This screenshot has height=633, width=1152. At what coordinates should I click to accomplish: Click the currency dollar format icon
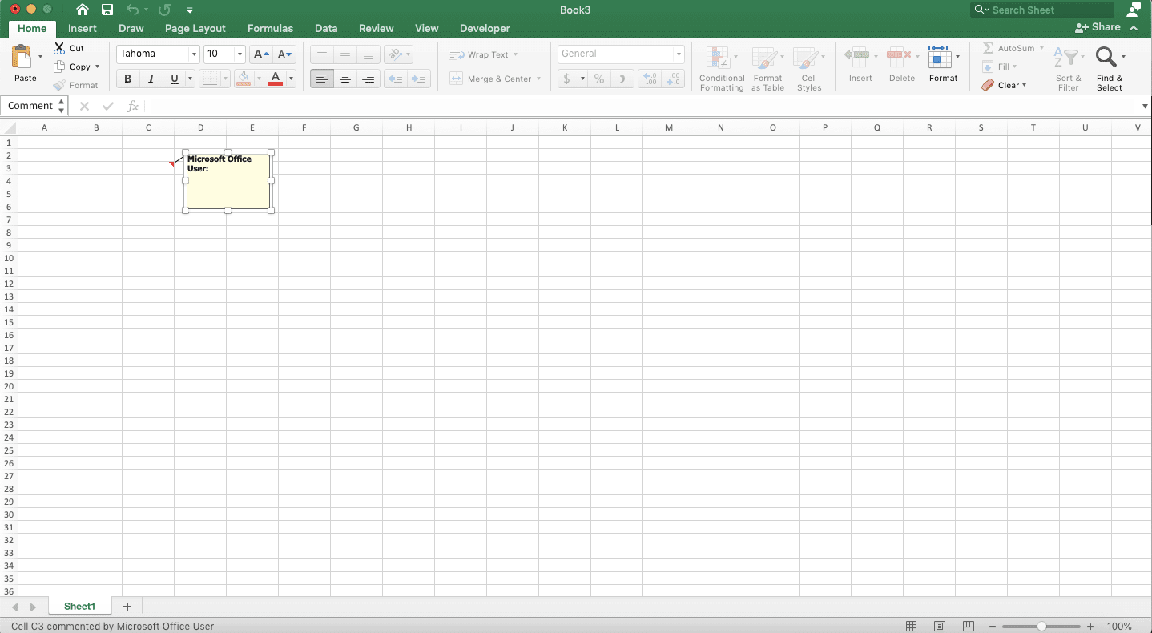[567, 79]
